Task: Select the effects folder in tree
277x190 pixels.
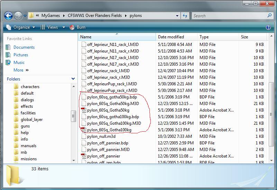Action: 27,106
